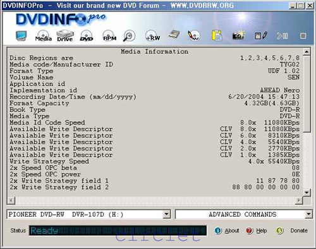316x249 pixels.
Task: Click the horizontal scrollbar left arrow
Action: pyautogui.click(x=11, y=200)
